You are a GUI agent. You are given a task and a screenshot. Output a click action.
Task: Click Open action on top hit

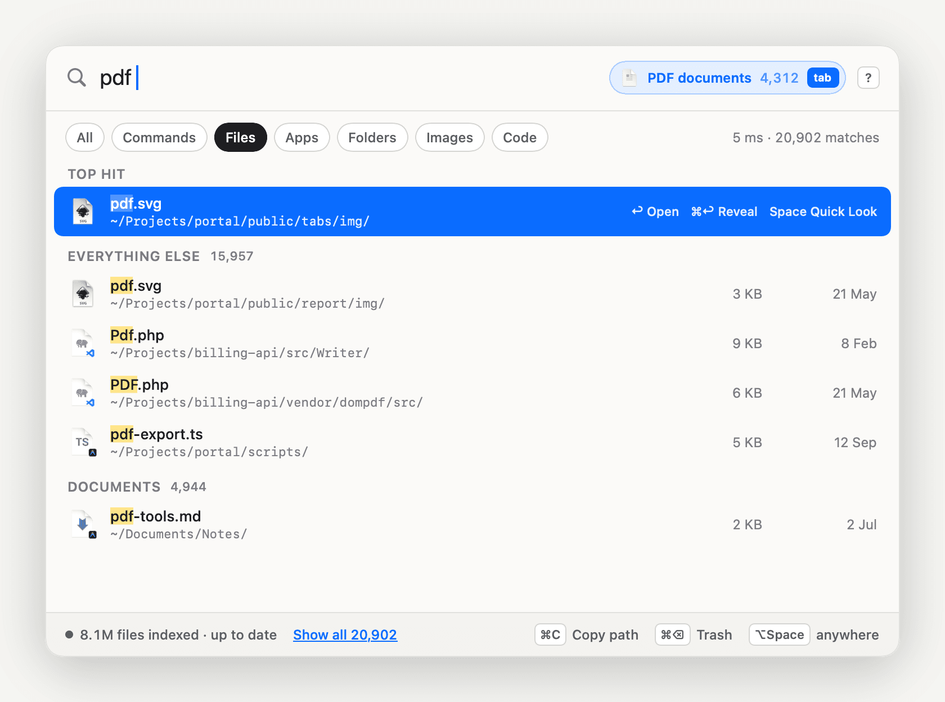pyautogui.click(x=655, y=211)
